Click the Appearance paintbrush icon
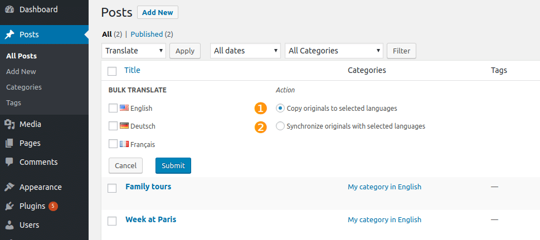Screen dimensions: 540x240 [x=9, y=187]
